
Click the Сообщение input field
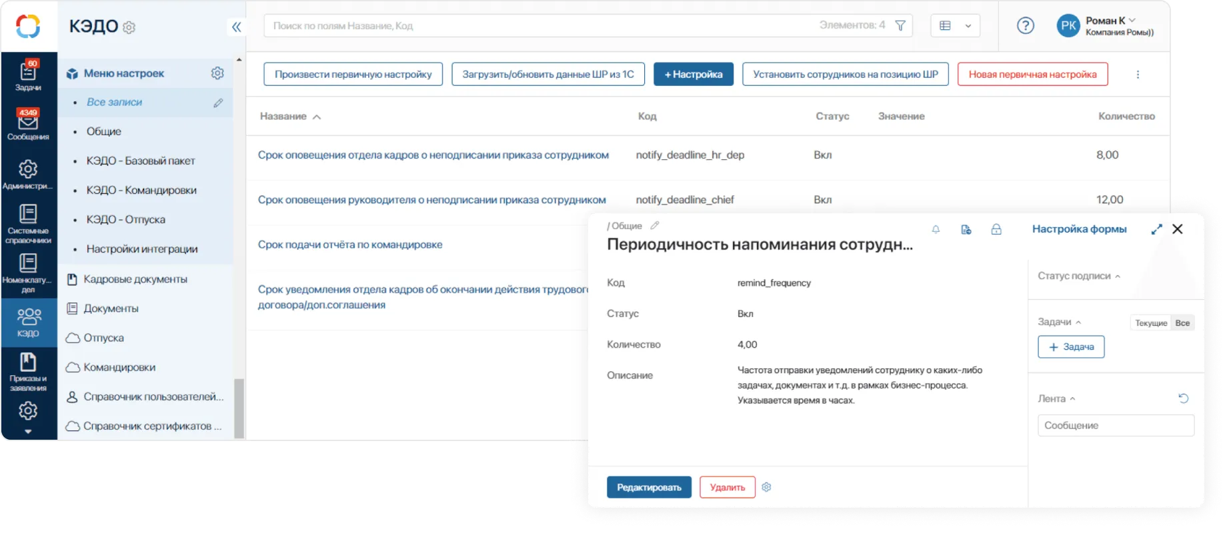[1116, 425]
